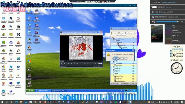Mute via speaker icon in volume widget
The width and height of the screenshot is (185, 104).
click(x=153, y=22)
